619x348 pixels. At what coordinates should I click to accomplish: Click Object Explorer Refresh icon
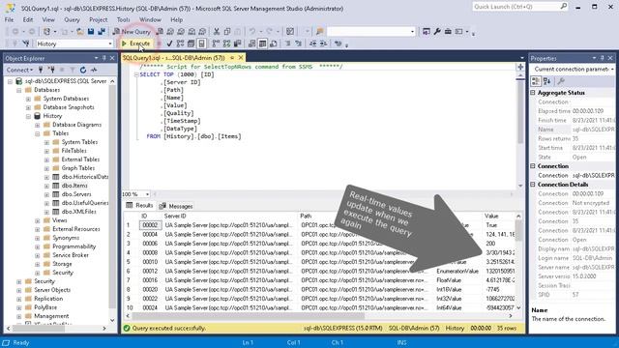83,70
